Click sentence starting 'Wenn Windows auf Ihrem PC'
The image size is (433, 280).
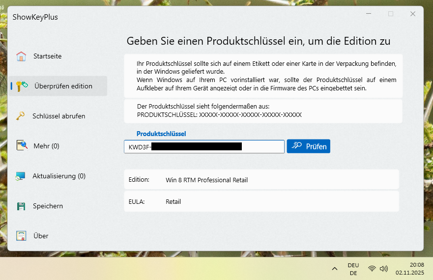pos(266,84)
